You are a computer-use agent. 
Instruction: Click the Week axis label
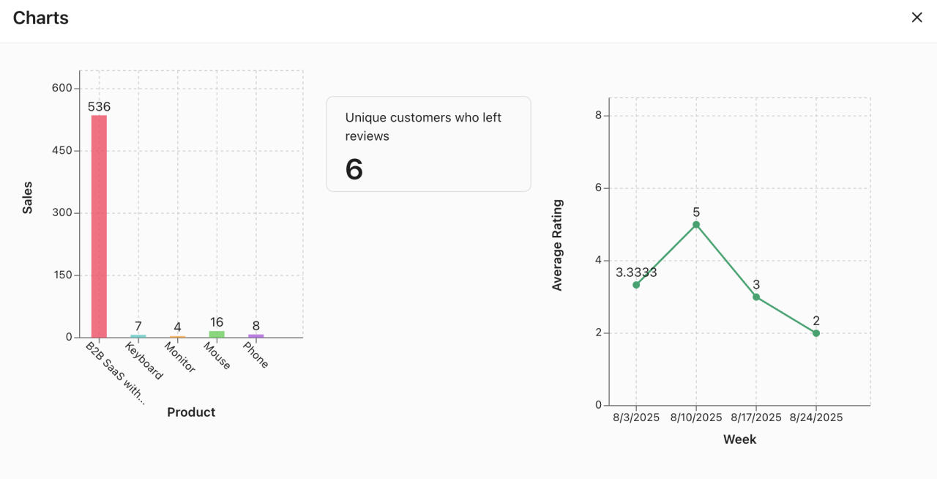click(740, 439)
